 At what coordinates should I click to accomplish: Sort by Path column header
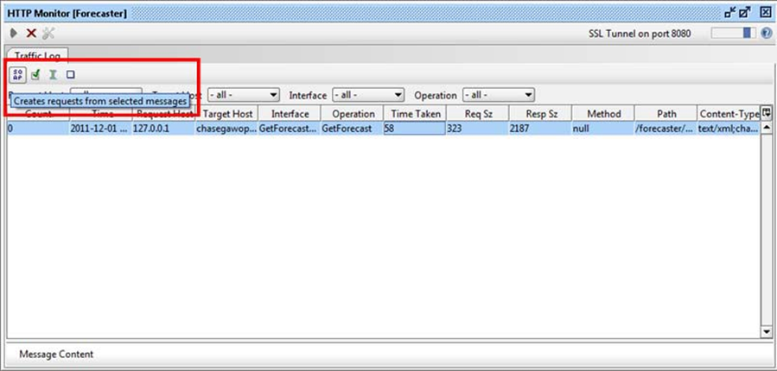[x=666, y=114]
